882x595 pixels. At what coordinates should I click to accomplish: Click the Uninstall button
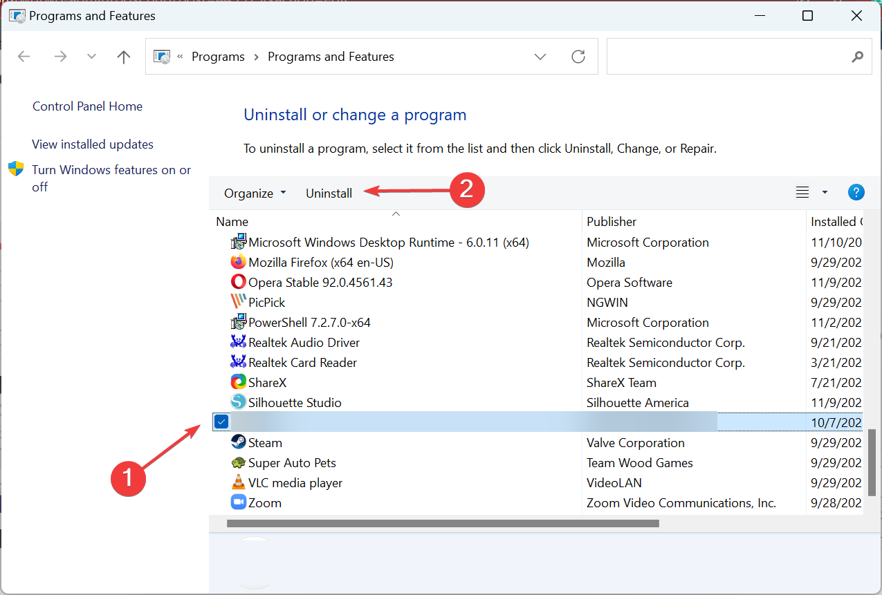coord(329,193)
